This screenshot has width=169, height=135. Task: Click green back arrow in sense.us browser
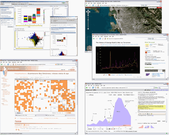pyautogui.click(x=87, y=88)
